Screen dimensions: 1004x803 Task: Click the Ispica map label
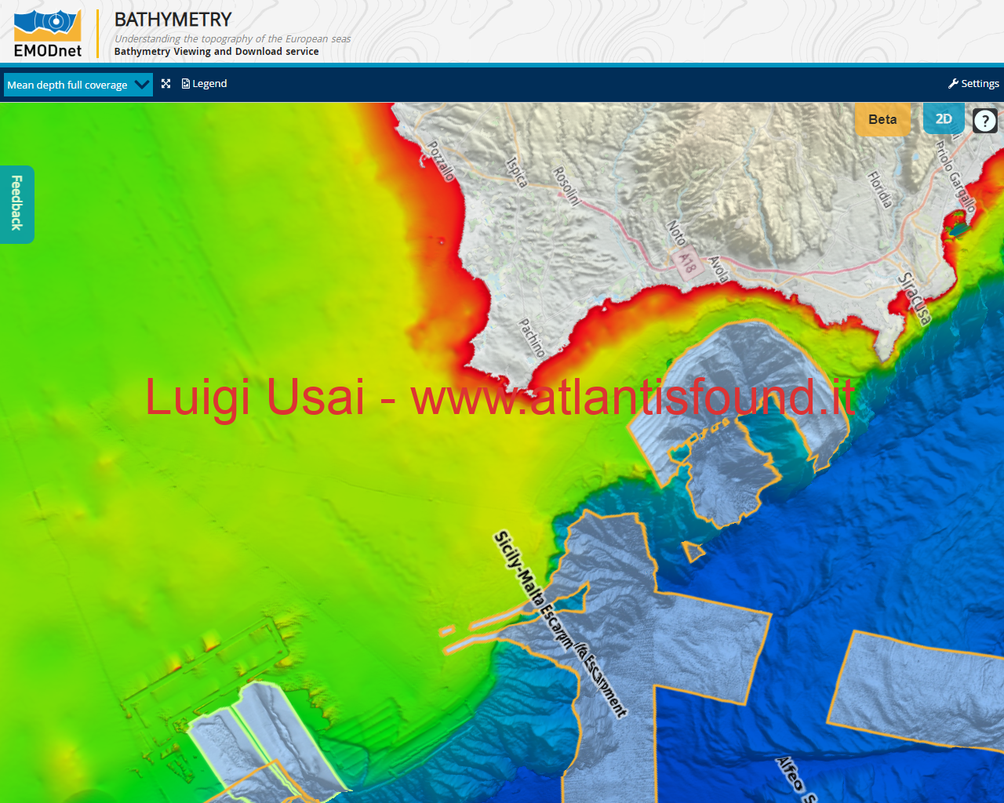click(x=516, y=173)
